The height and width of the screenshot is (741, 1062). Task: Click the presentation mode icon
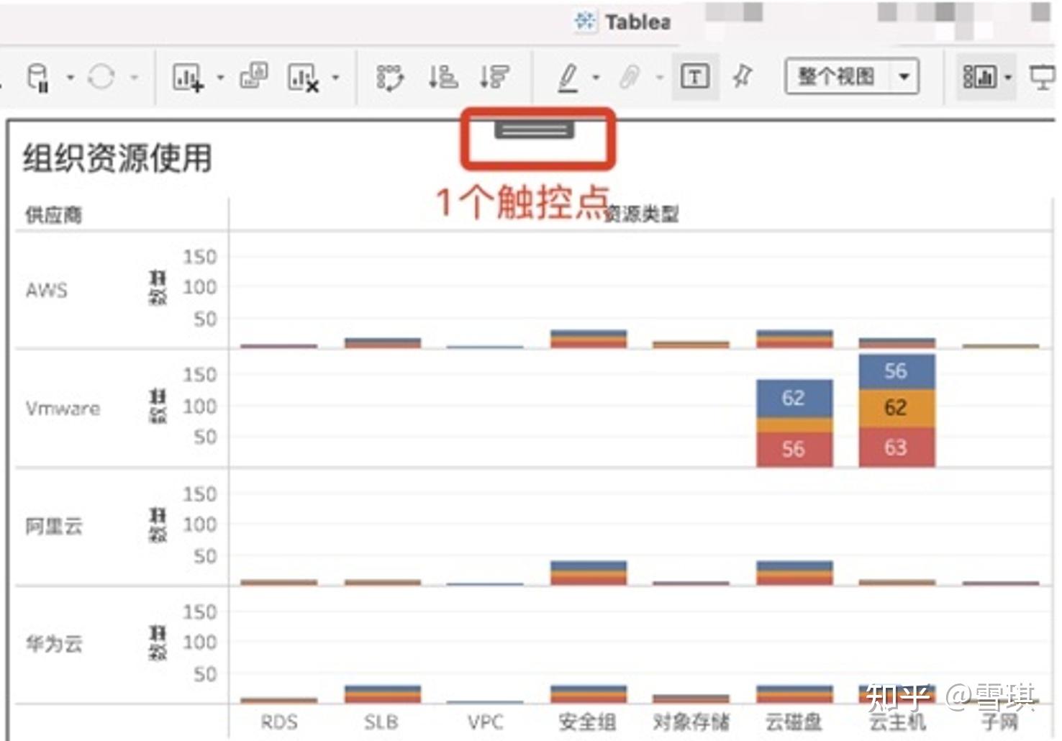[1043, 76]
